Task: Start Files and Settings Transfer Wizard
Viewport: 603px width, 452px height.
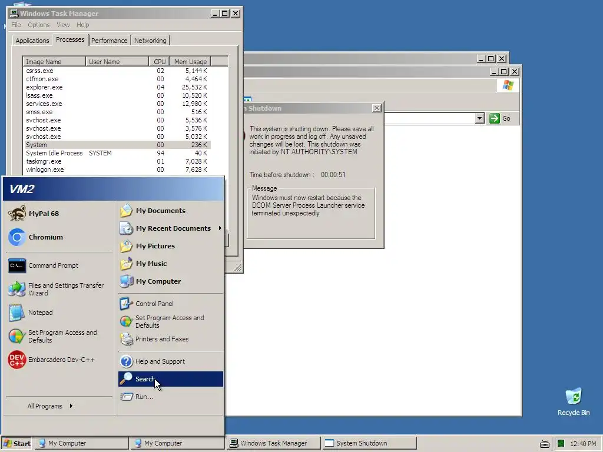Action: 59,289
